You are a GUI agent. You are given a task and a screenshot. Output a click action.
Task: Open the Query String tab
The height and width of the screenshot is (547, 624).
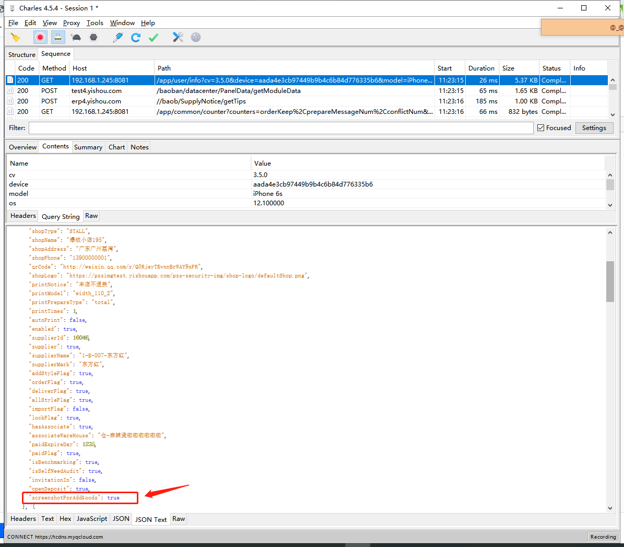pyautogui.click(x=61, y=217)
